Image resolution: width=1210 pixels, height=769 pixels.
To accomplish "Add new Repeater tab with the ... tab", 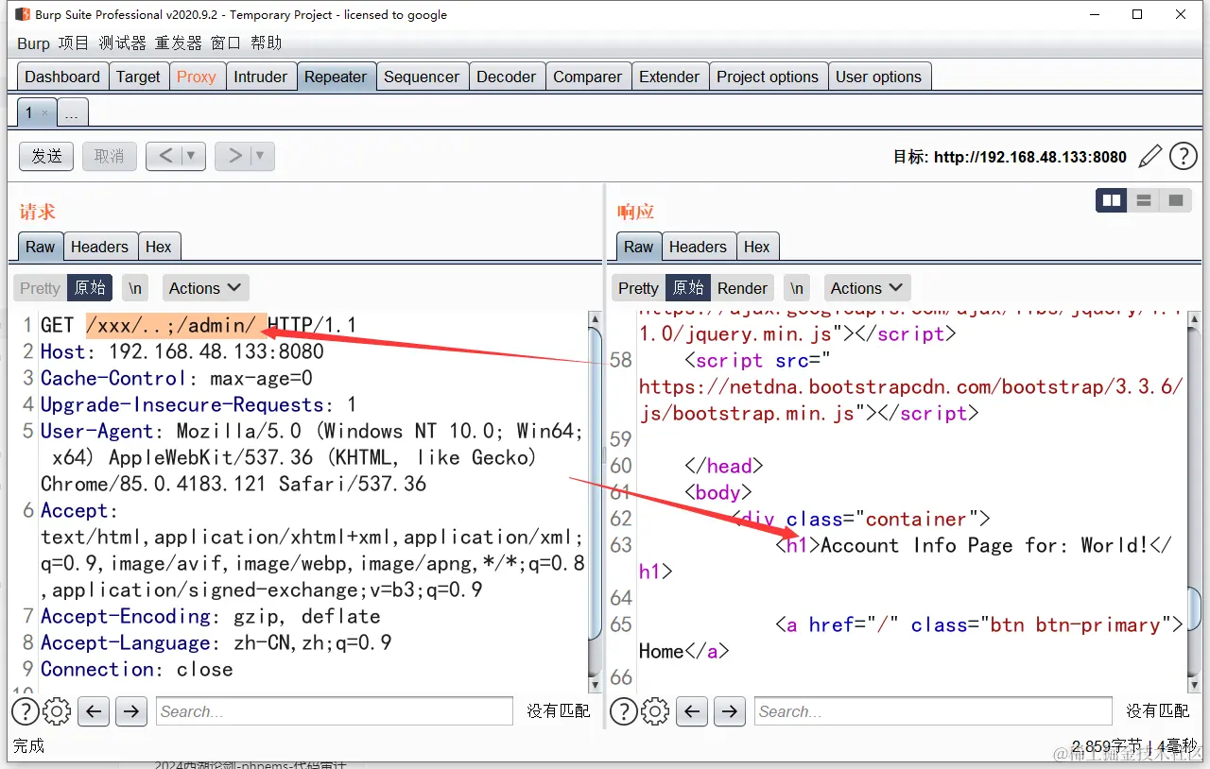I will tap(72, 113).
